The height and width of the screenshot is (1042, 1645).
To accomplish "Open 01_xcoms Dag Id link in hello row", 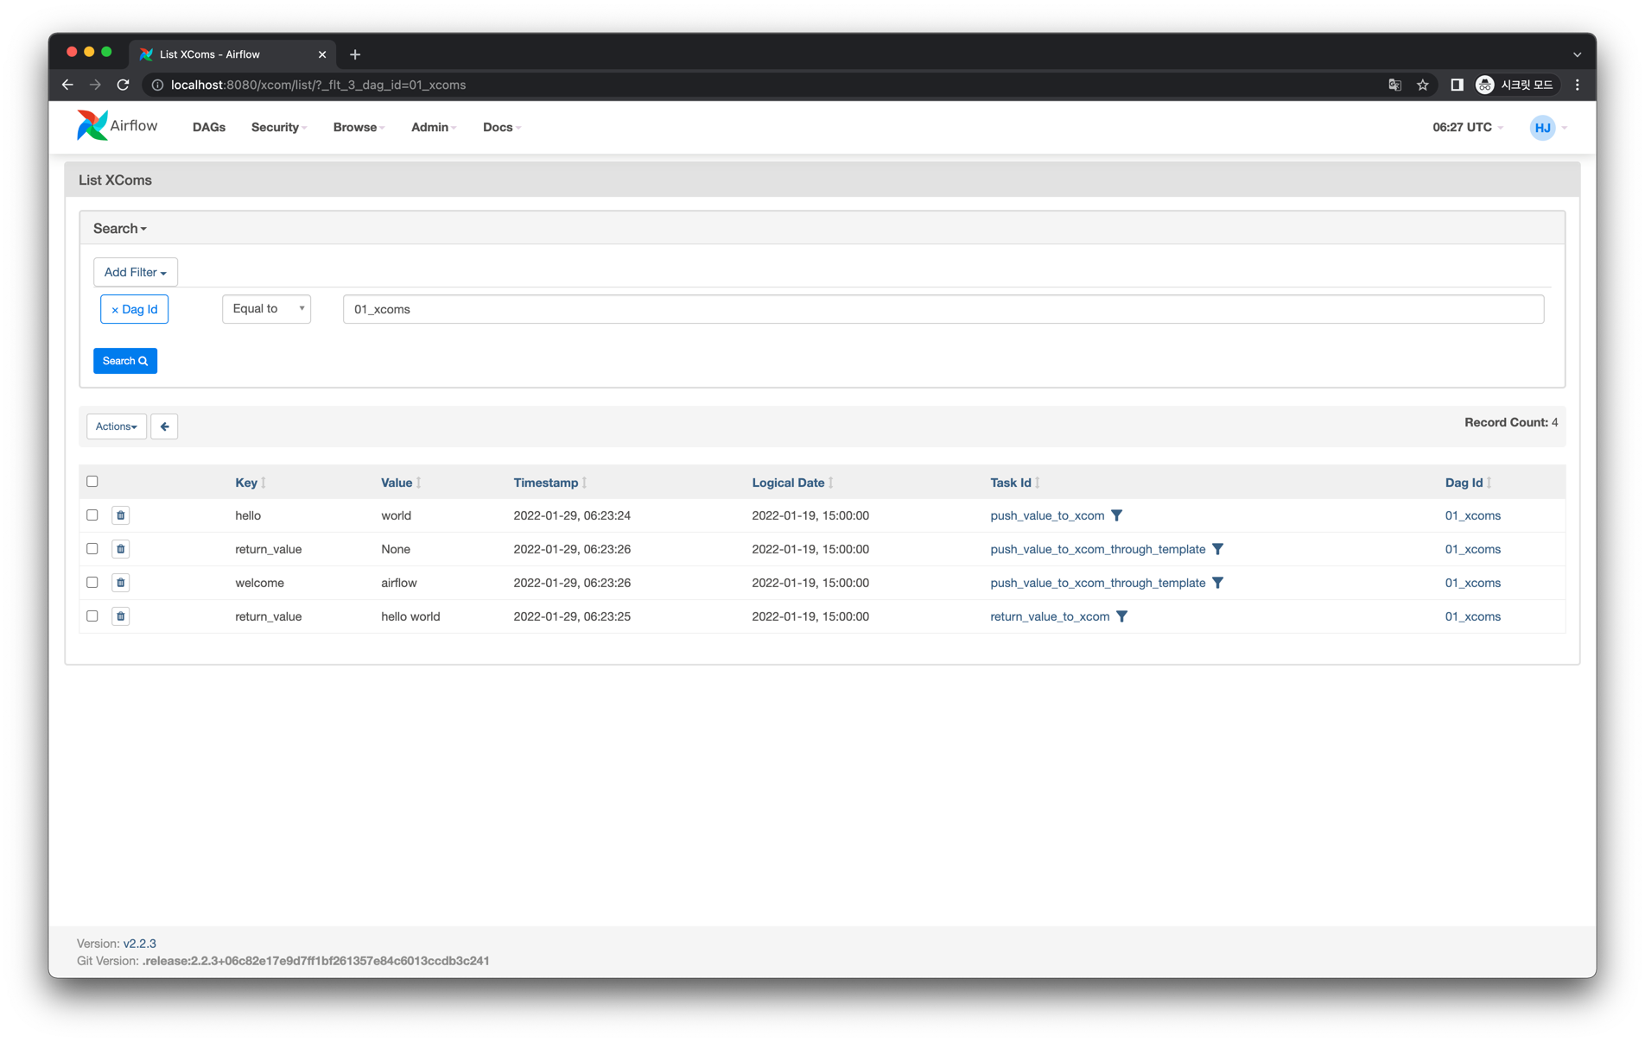I will [1472, 515].
